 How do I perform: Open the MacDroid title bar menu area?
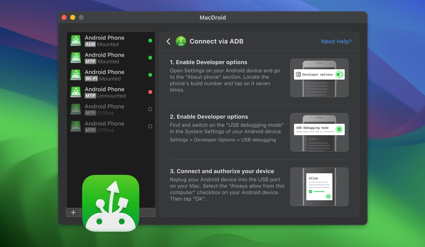point(212,17)
